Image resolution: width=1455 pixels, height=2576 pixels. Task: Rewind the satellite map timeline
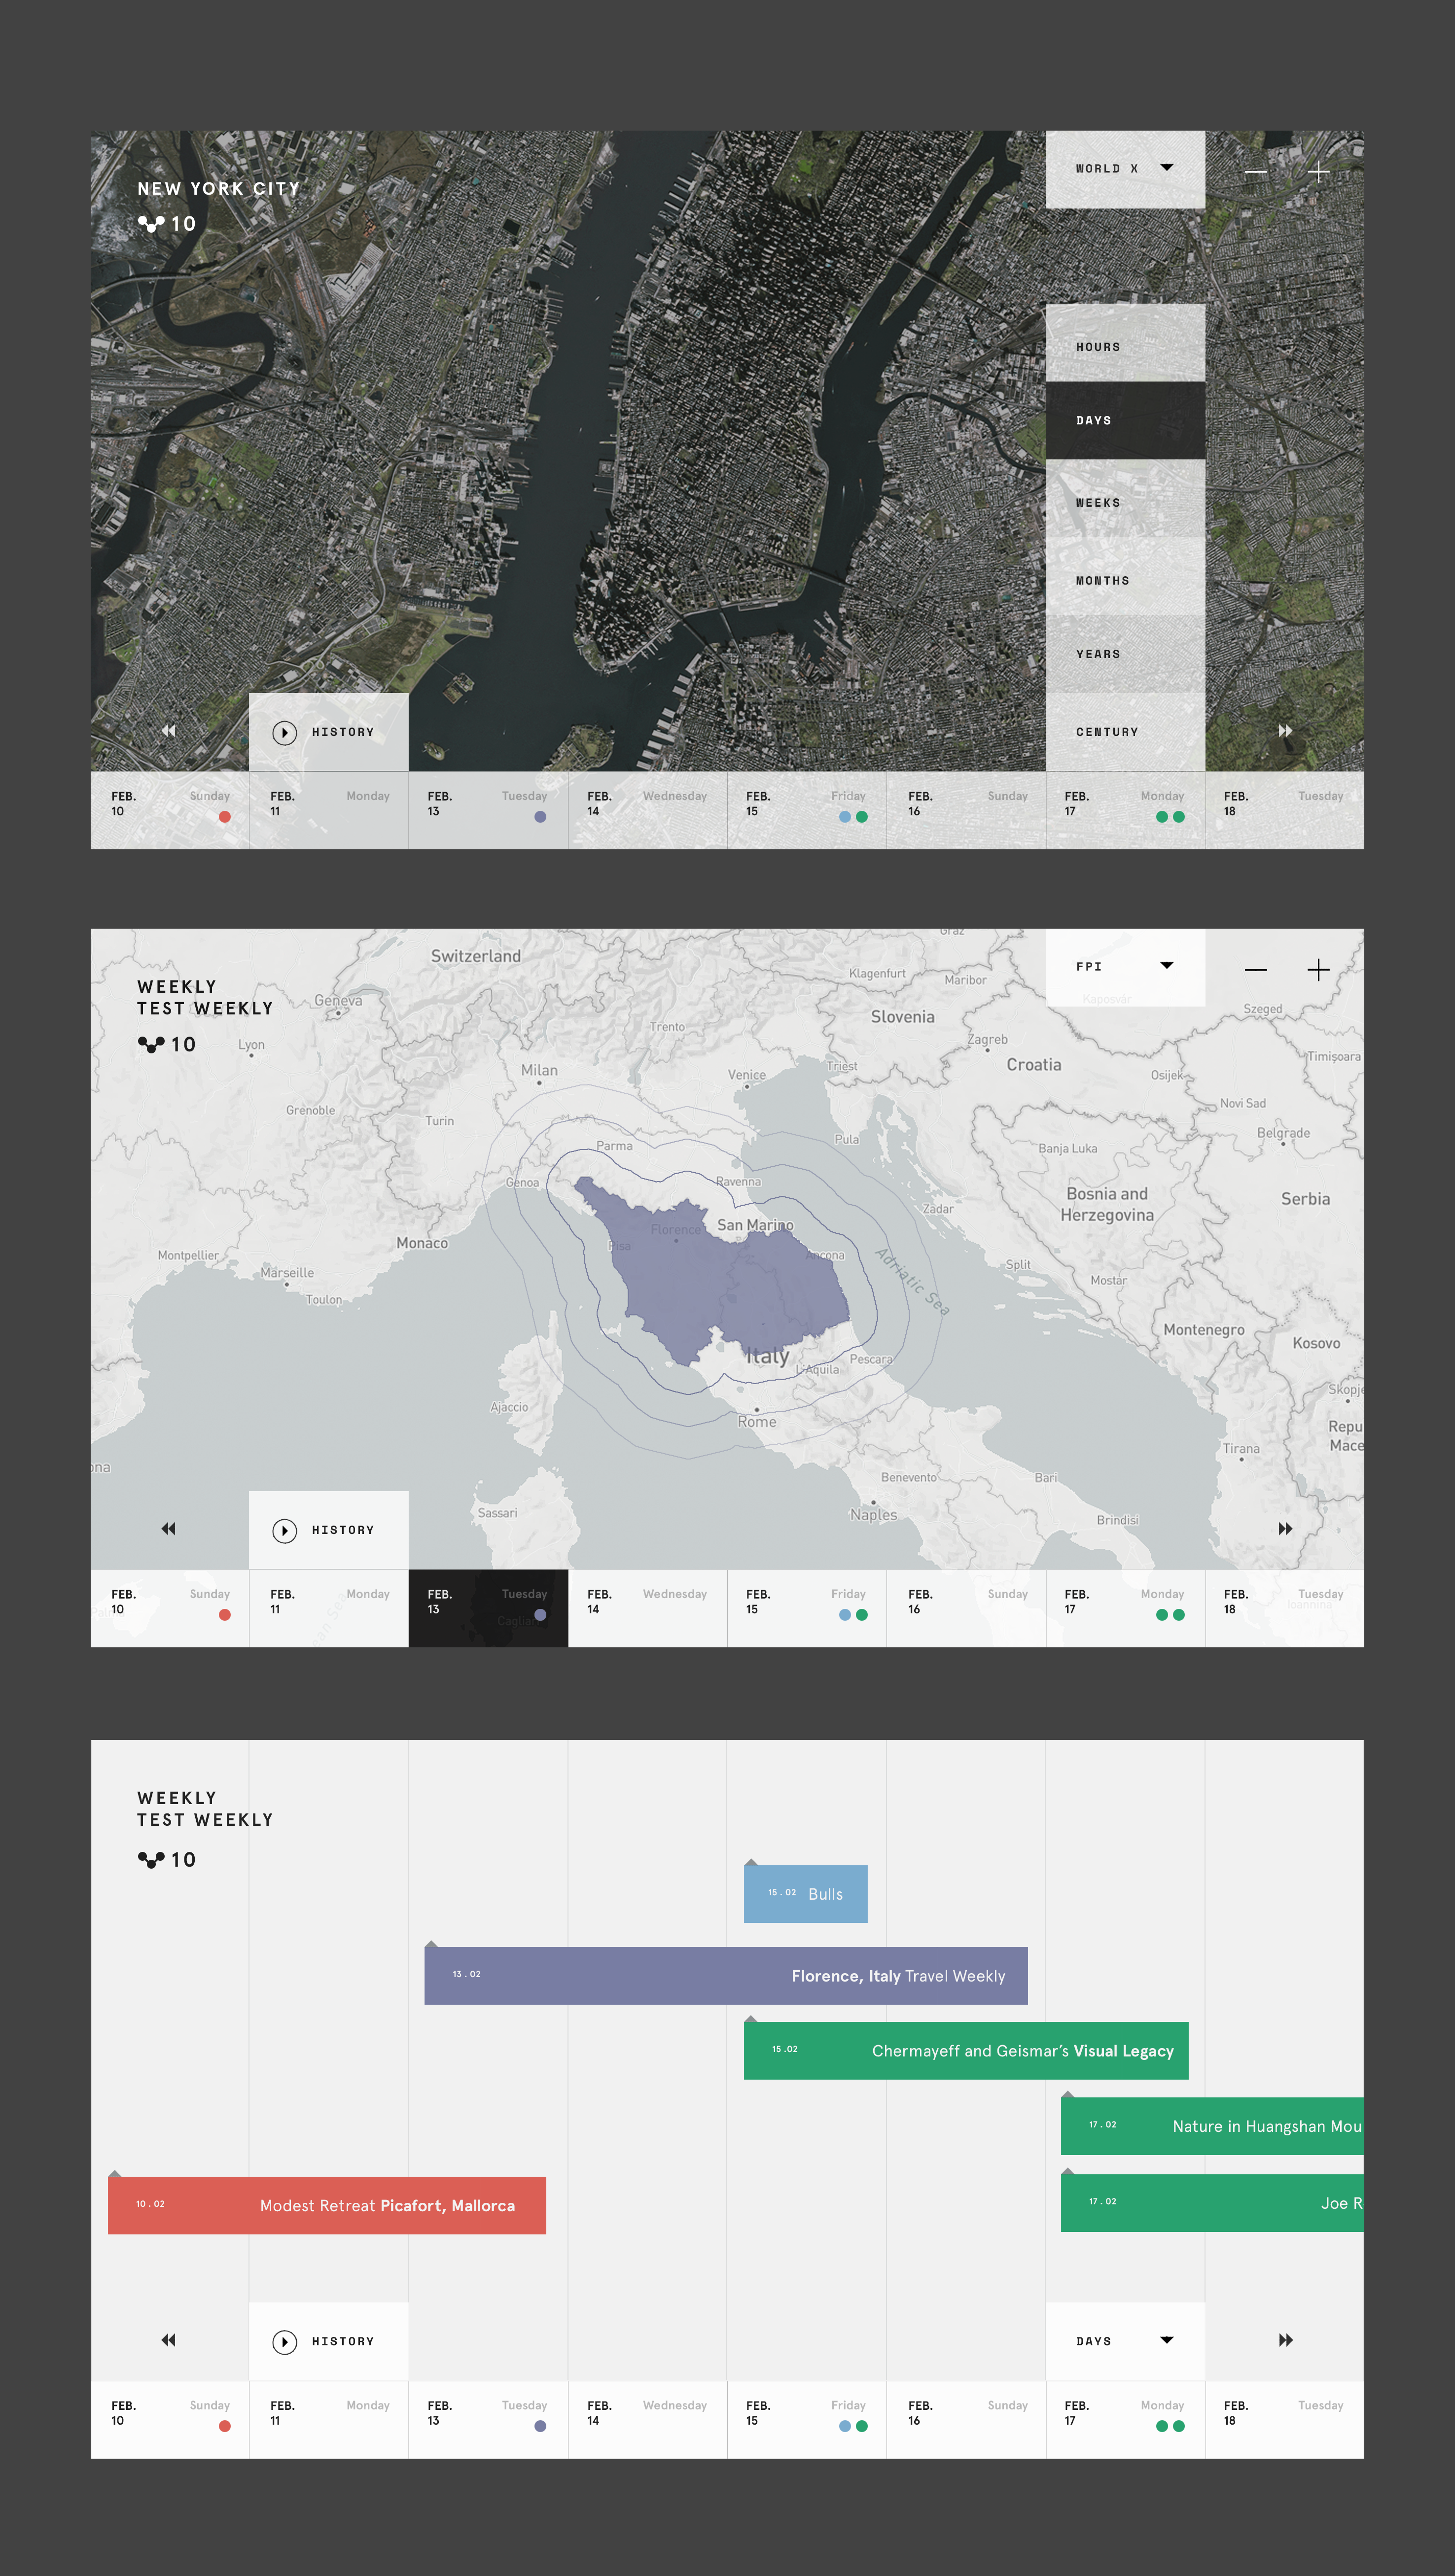pyautogui.click(x=169, y=731)
